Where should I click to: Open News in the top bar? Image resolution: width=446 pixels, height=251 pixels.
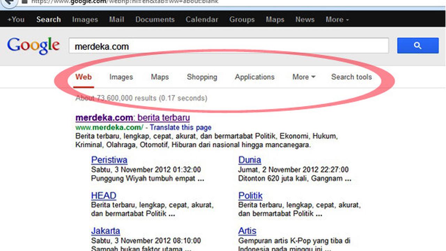click(x=305, y=20)
